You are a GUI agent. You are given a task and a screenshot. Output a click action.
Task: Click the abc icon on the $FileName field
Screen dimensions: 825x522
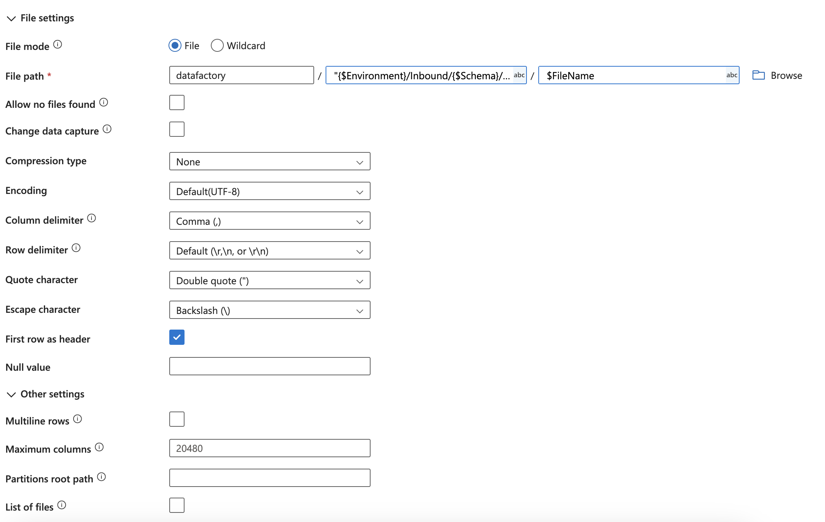click(x=732, y=75)
